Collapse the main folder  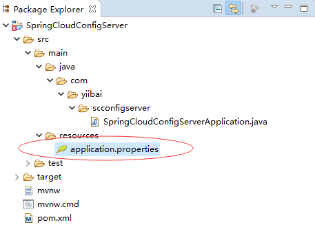tap(28, 53)
